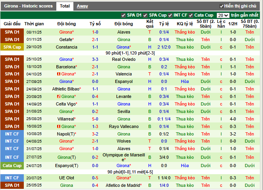Switch to the Total tab
Image resolution: width=263 pixels, height=190 pixels.
[x=65, y=6]
